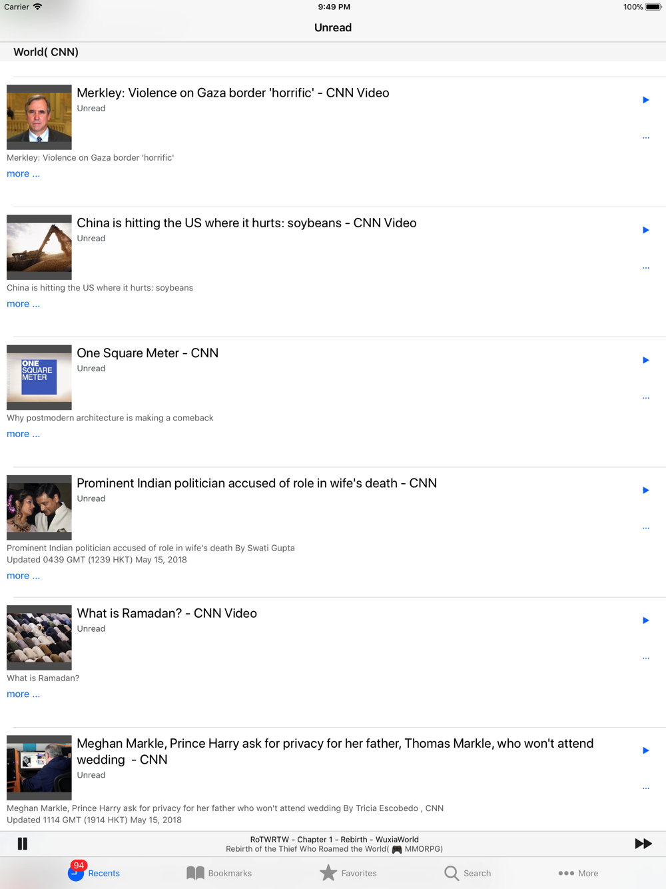Open options dots for Indian politician article
The image size is (666, 889).
click(645, 528)
